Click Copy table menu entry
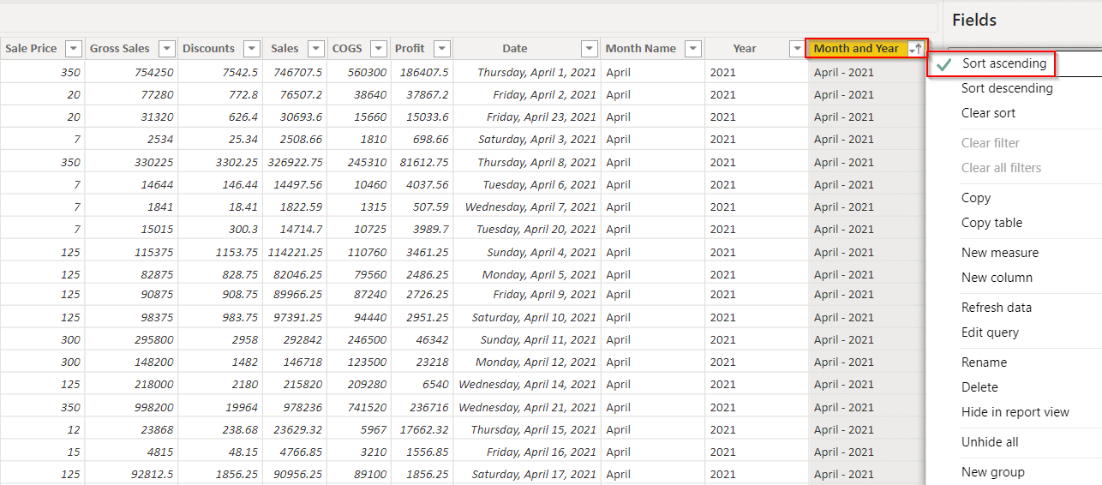 991,223
